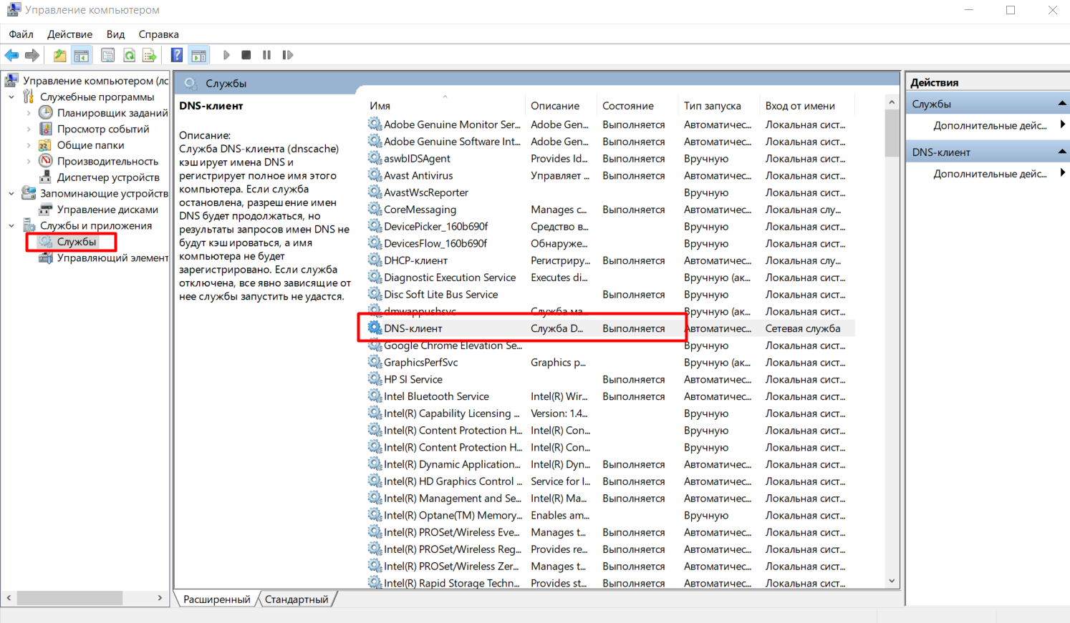
Task: Toggle the action pane show/hide button
Action: 198,55
